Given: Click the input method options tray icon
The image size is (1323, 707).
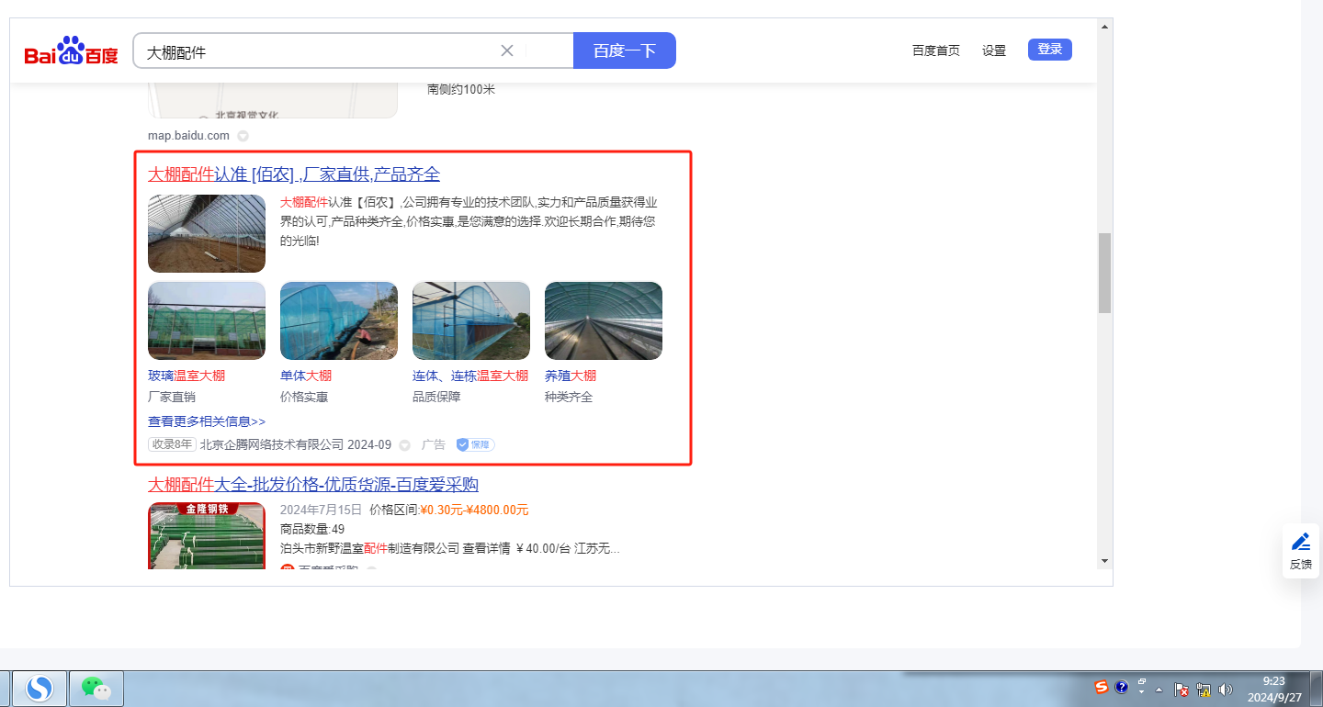Looking at the screenshot, I should [x=1142, y=685].
